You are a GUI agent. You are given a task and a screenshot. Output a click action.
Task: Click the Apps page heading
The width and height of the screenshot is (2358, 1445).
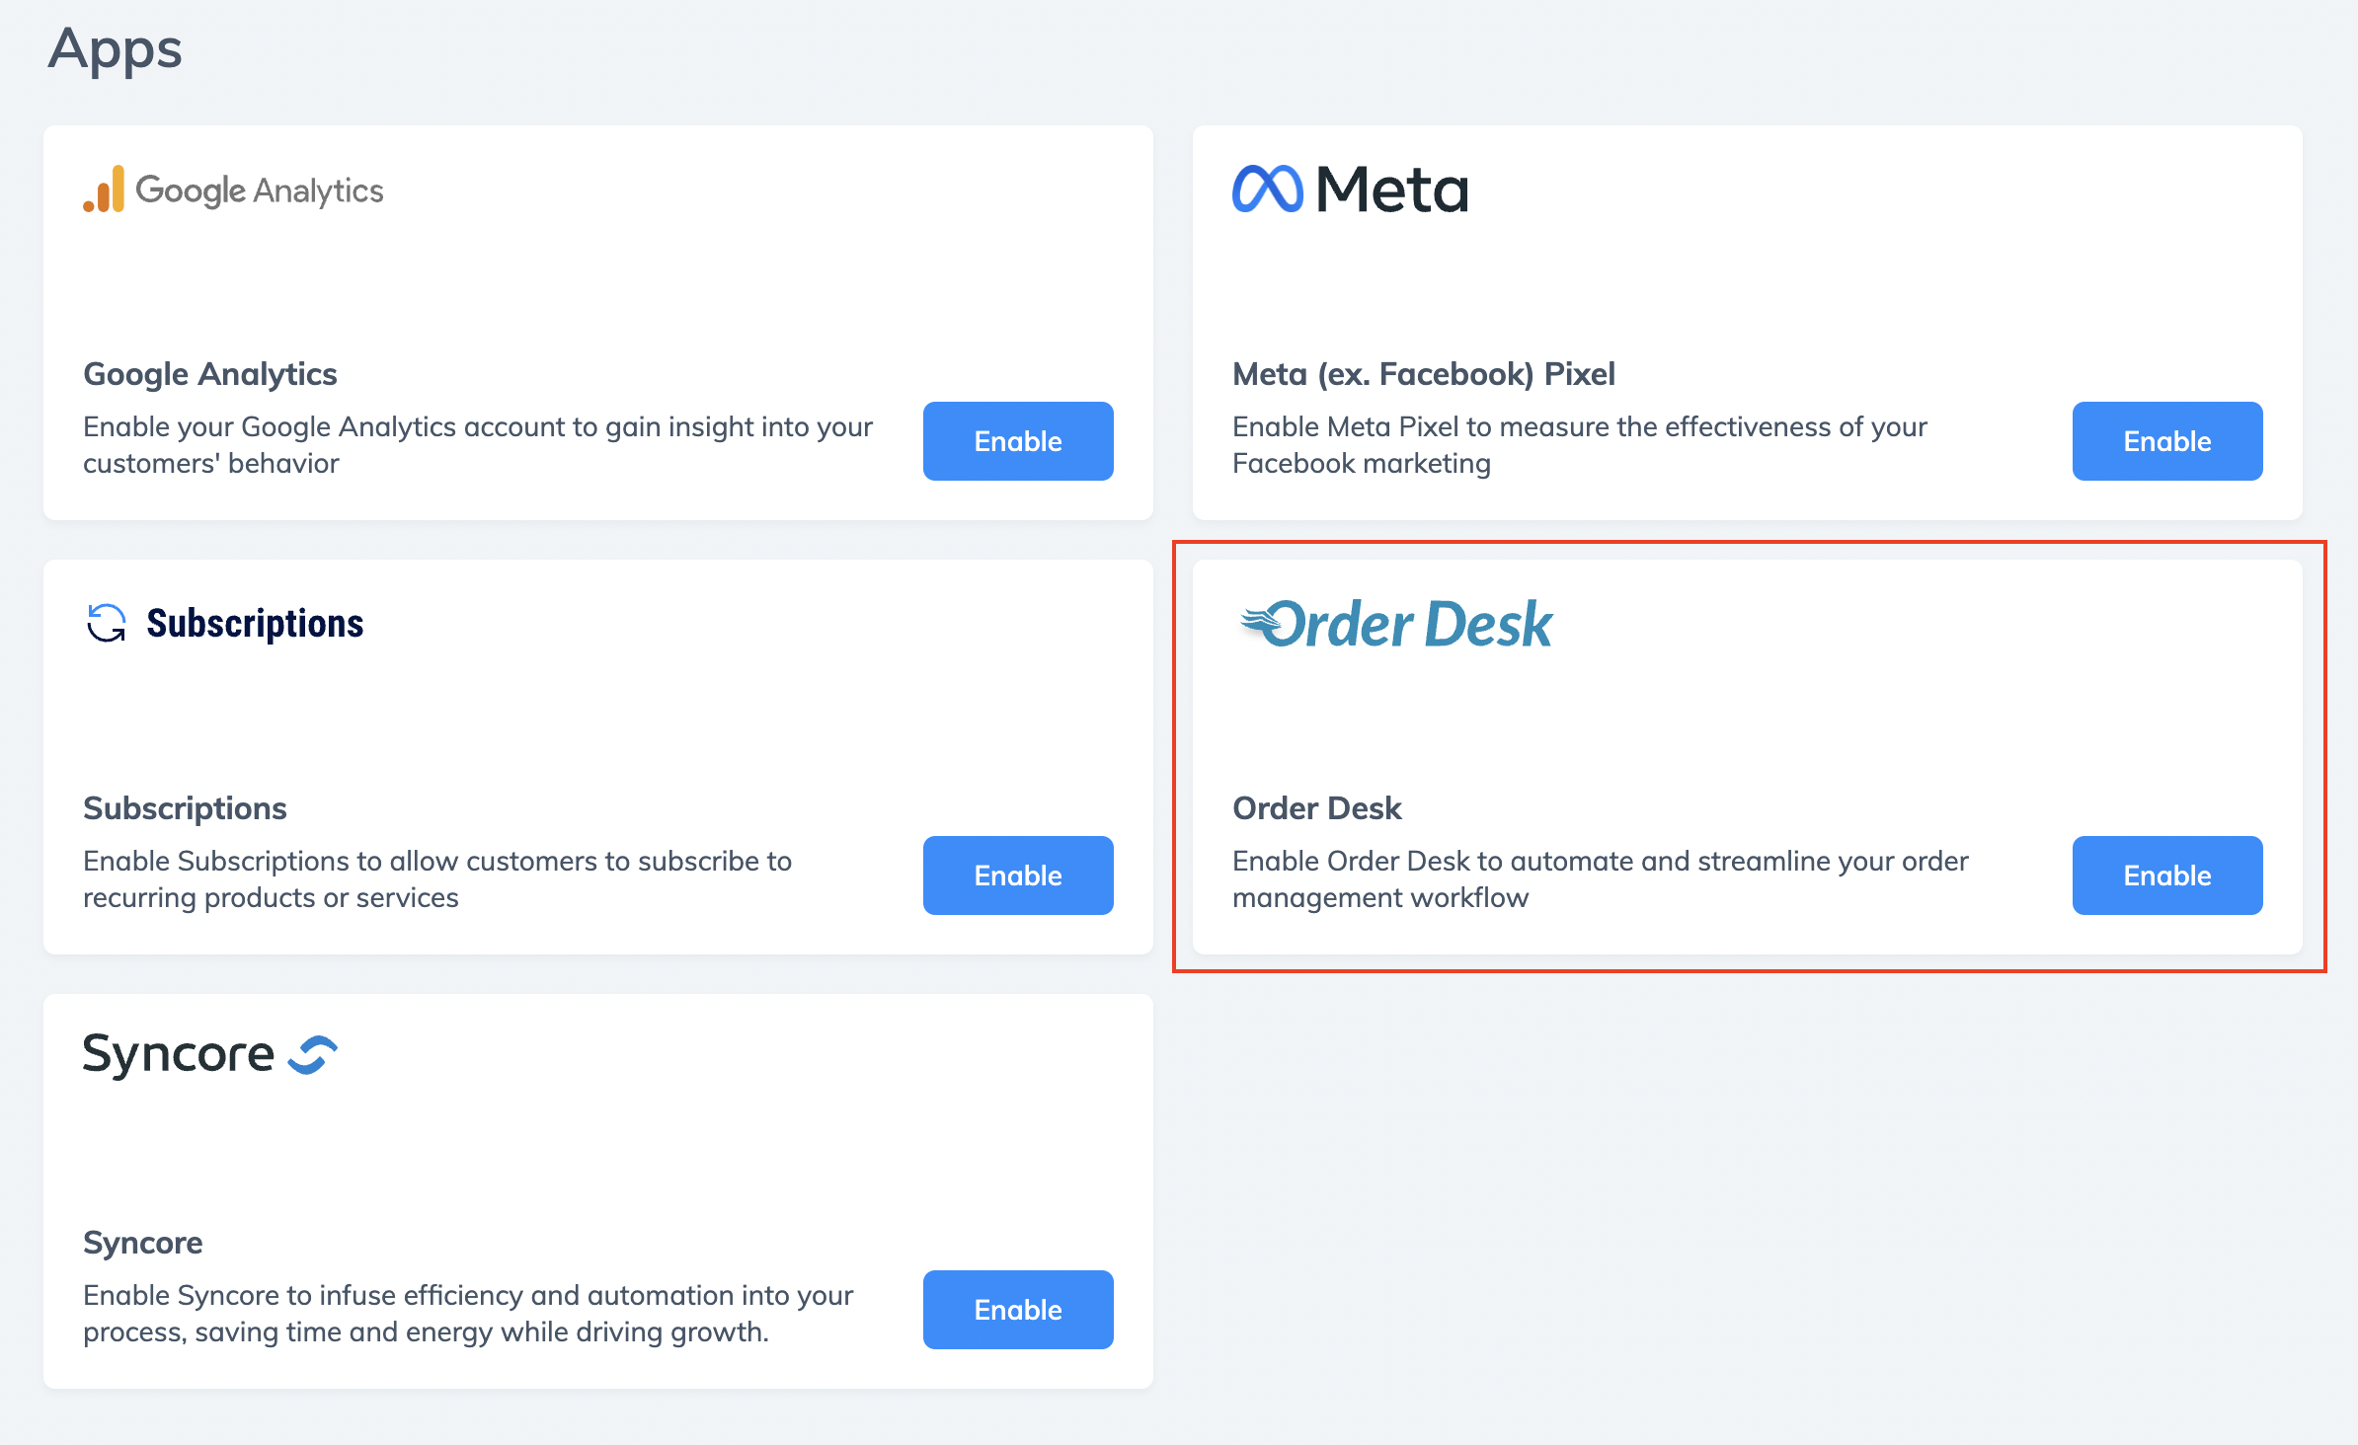coord(116,49)
